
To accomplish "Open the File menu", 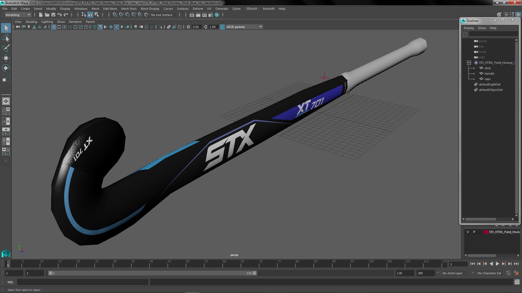I will coord(5,9).
